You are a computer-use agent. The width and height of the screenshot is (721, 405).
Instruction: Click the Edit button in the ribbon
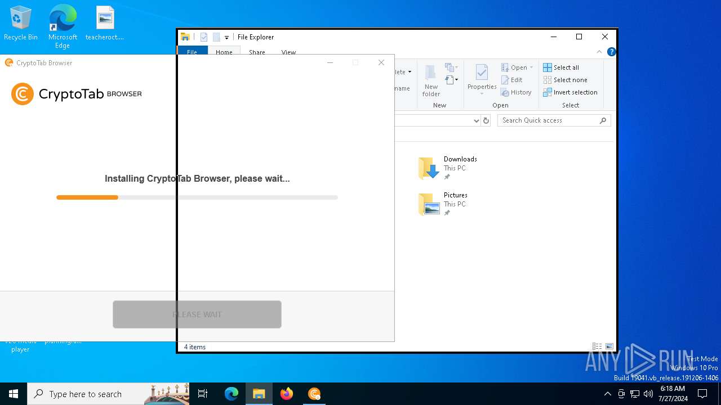tap(512, 80)
